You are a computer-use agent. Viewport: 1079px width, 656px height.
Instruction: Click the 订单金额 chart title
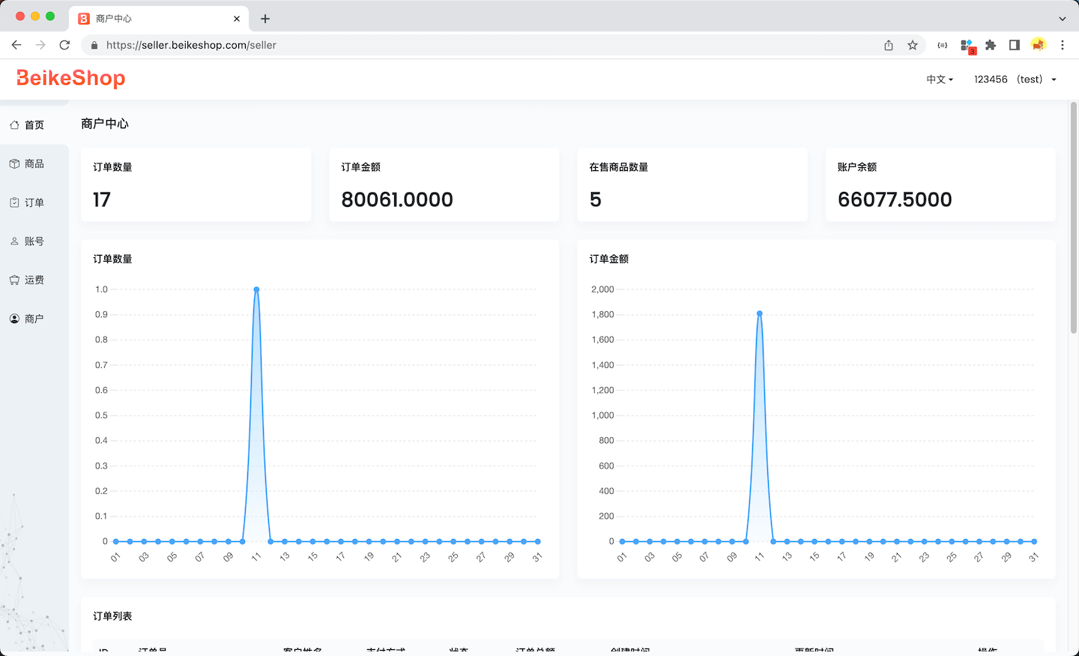pyautogui.click(x=609, y=259)
